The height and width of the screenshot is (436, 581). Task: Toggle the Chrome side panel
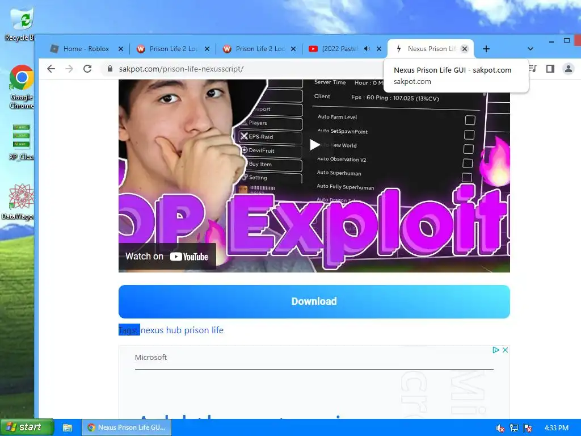tap(550, 69)
